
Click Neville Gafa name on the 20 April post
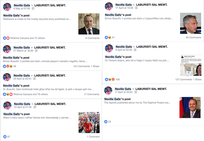click(x=22, y=76)
